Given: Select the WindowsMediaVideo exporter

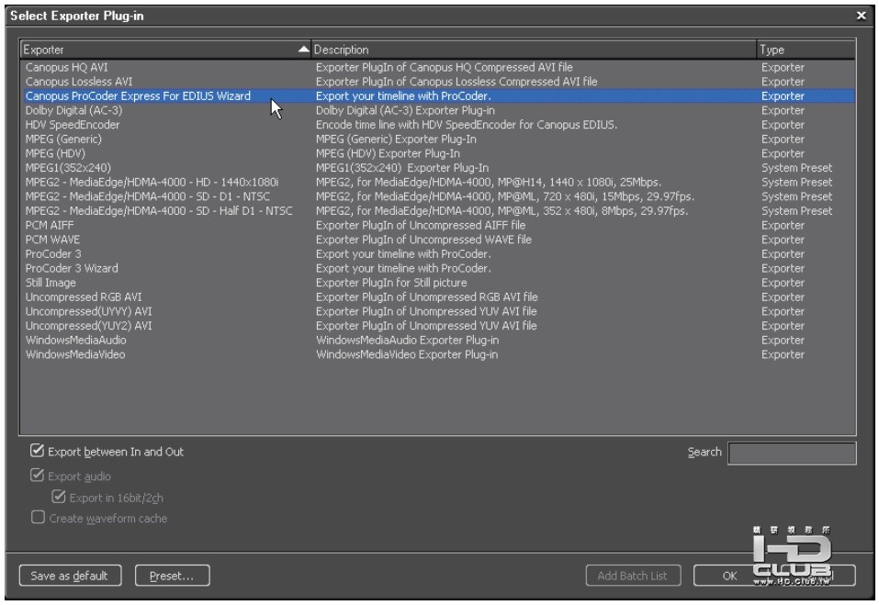Looking at the screenshot, I should pyautogui.click(x=437, y=354).
